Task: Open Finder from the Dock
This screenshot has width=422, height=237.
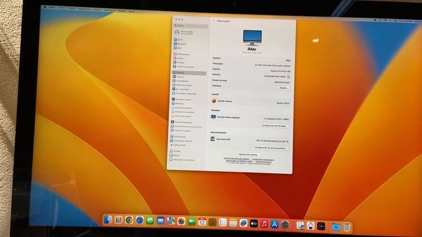Action: point(108,219)
